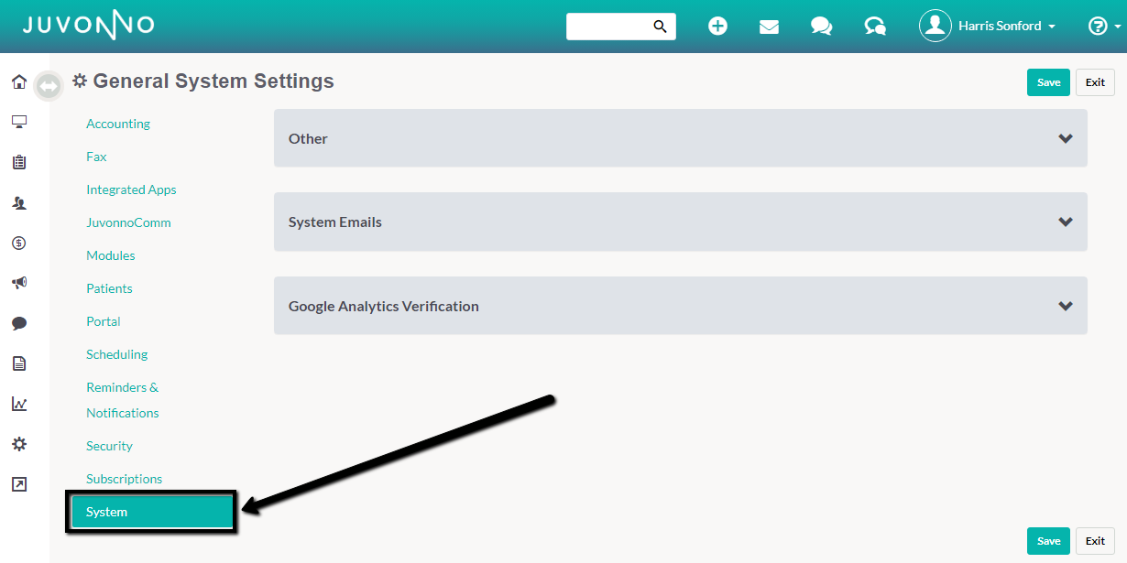Expand the Other settings section

click(680, 138)
